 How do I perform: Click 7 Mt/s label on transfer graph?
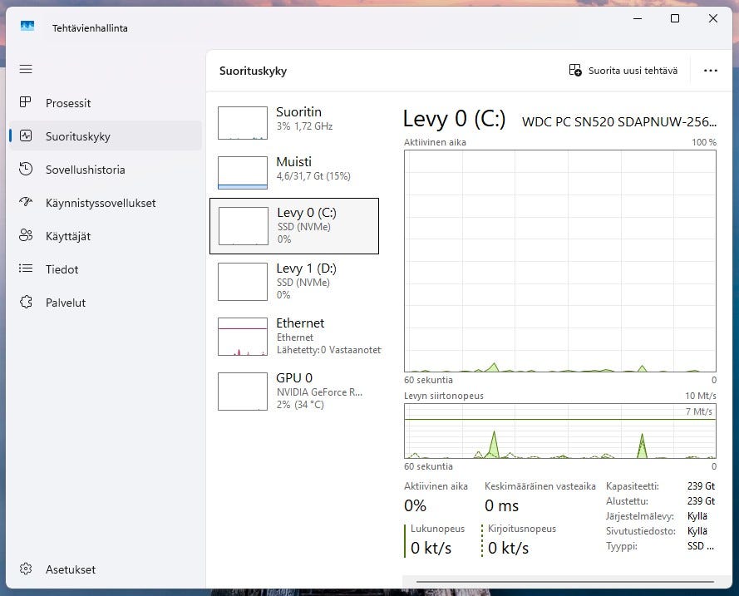click(x=699, y=411)
